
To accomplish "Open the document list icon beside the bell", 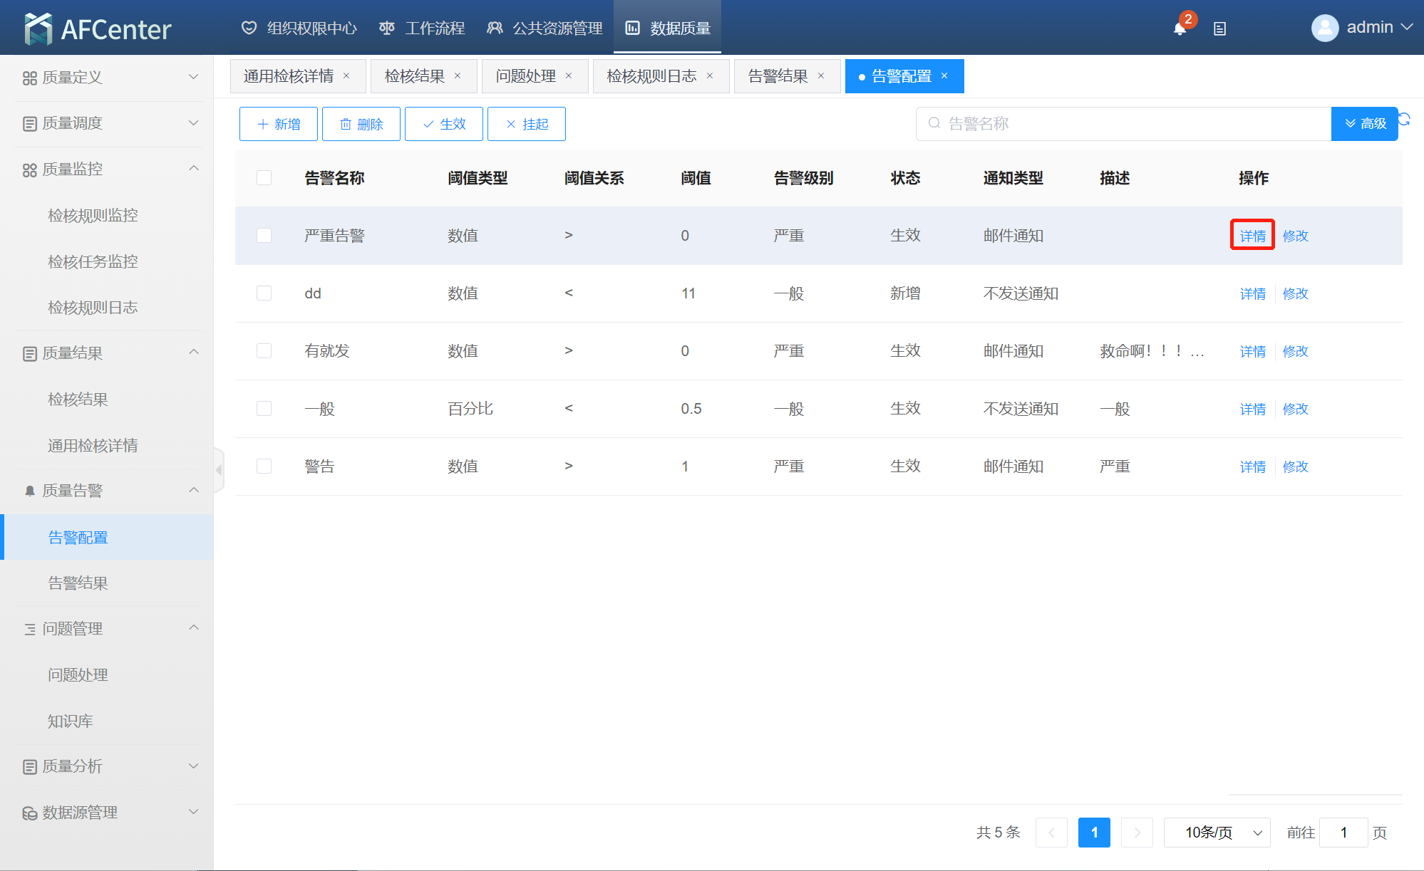I will point(1219,28).
